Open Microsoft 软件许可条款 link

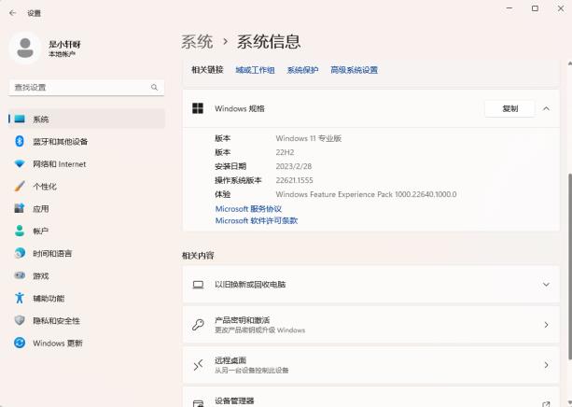coord(257,220)
